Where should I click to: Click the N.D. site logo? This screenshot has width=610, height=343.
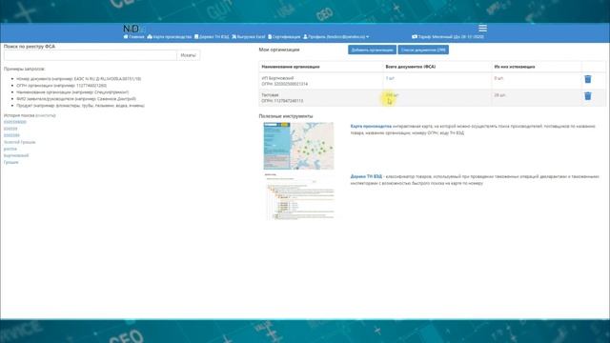(x=132, y=29)
